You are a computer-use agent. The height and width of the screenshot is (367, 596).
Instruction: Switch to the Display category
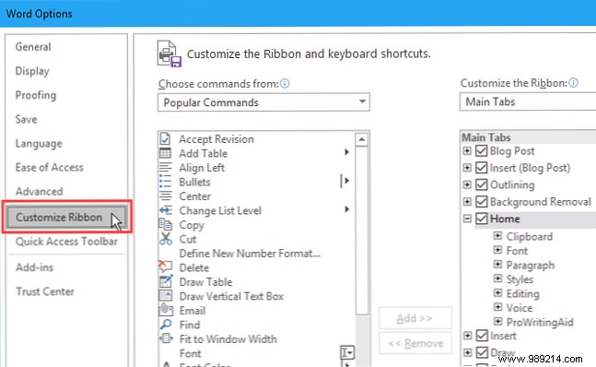32,71
